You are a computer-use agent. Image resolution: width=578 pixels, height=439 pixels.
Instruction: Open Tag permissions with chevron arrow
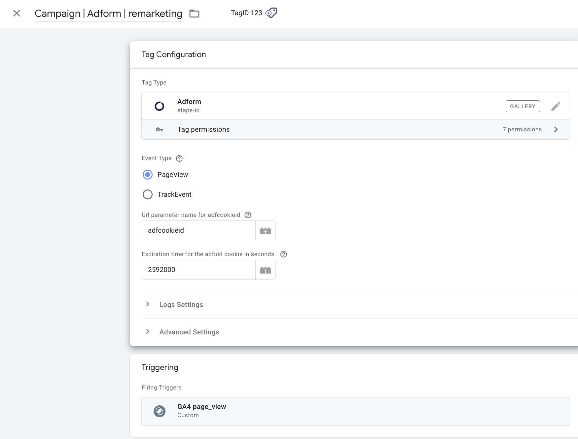click(x=556, y=129)
